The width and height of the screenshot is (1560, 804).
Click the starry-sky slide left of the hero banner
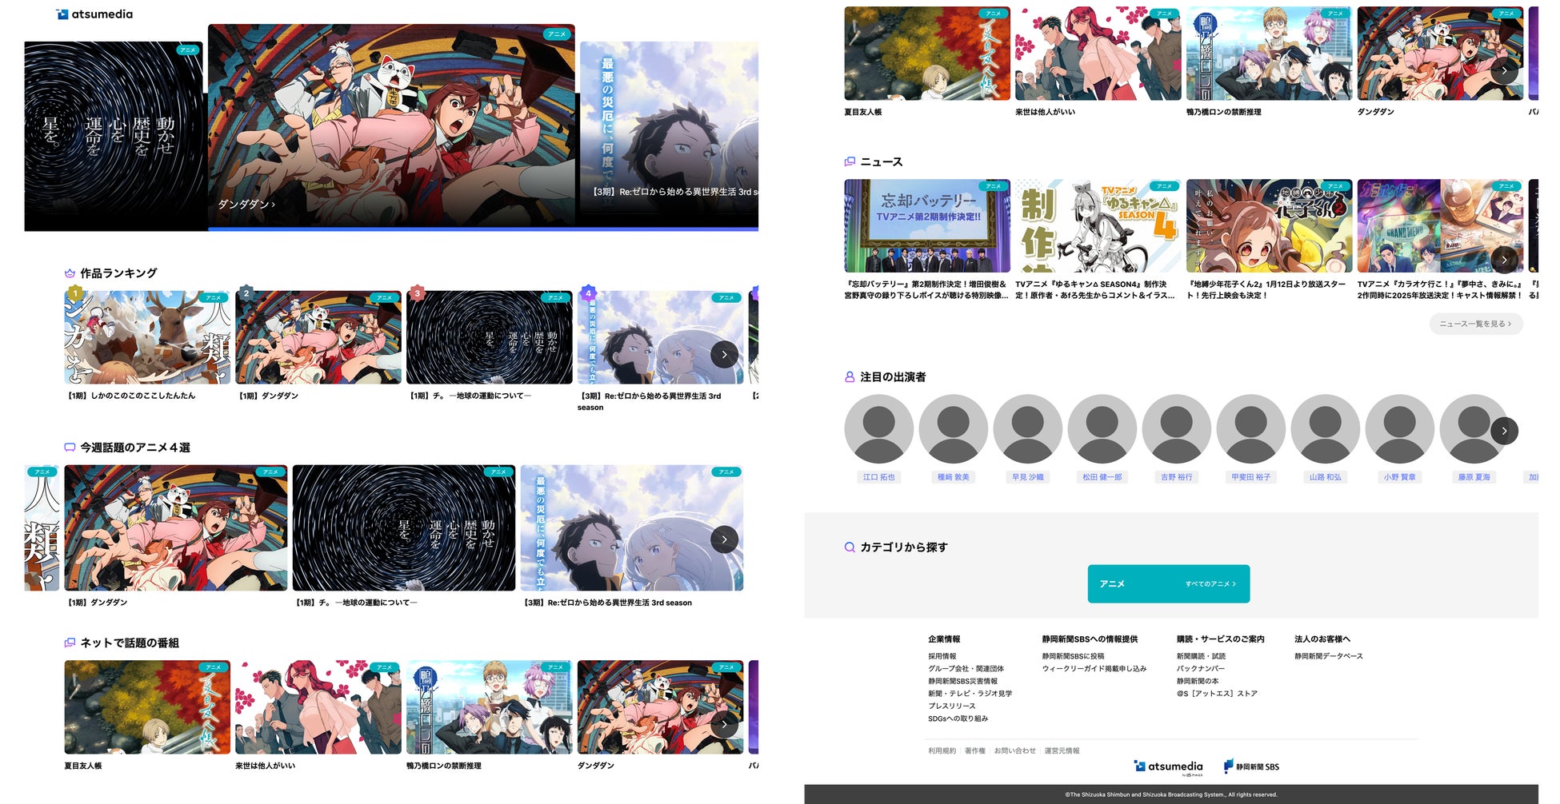[x=114, y=136]
